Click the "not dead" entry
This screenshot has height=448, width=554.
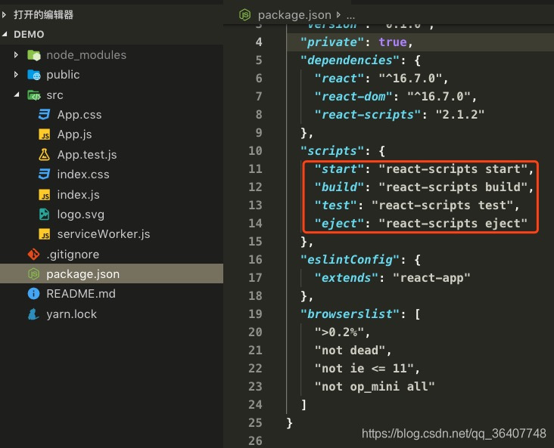[x=350, y=351]
